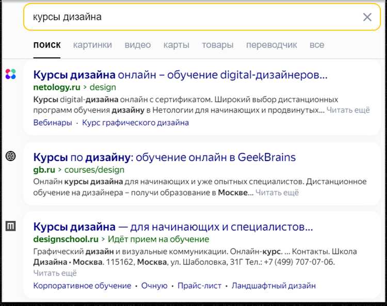Viewport: 387px width, 306px height.
Task: Open «Курсы дизайна — для начинающих и специалистов» result
Action: [173, 227]
